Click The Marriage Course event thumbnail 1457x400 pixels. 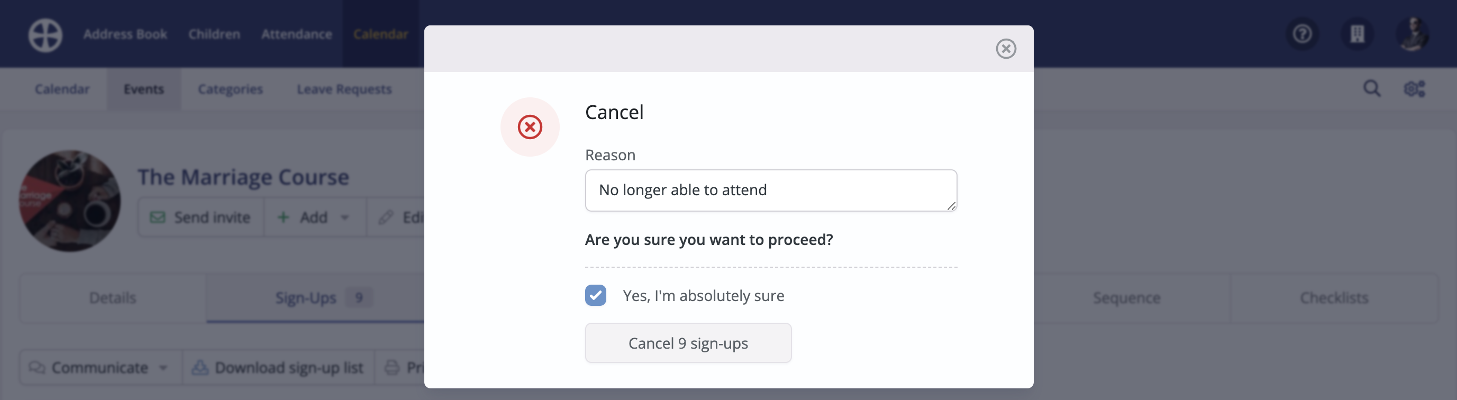click(x=70, y=201)
